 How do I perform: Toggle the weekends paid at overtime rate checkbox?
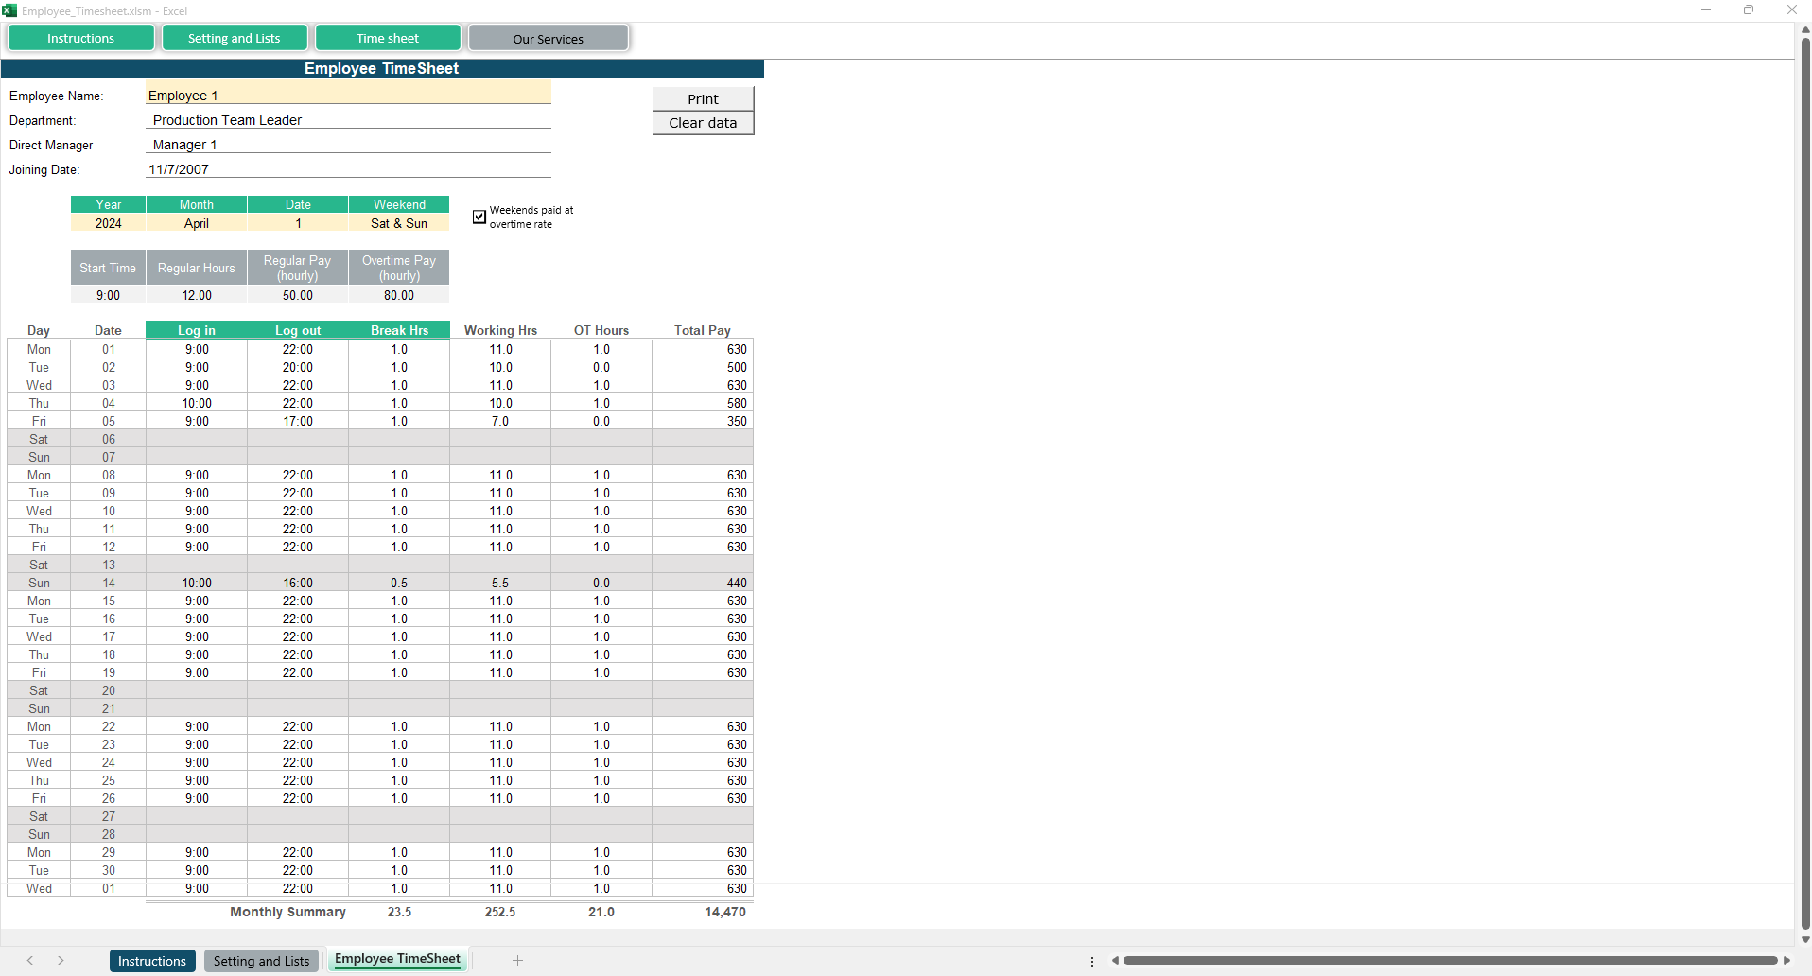(479, 218)
